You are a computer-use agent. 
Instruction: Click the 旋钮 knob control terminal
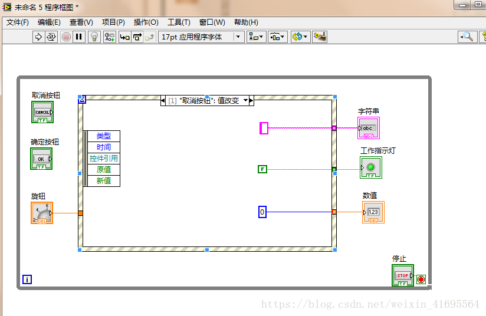(x=42, y=213)
